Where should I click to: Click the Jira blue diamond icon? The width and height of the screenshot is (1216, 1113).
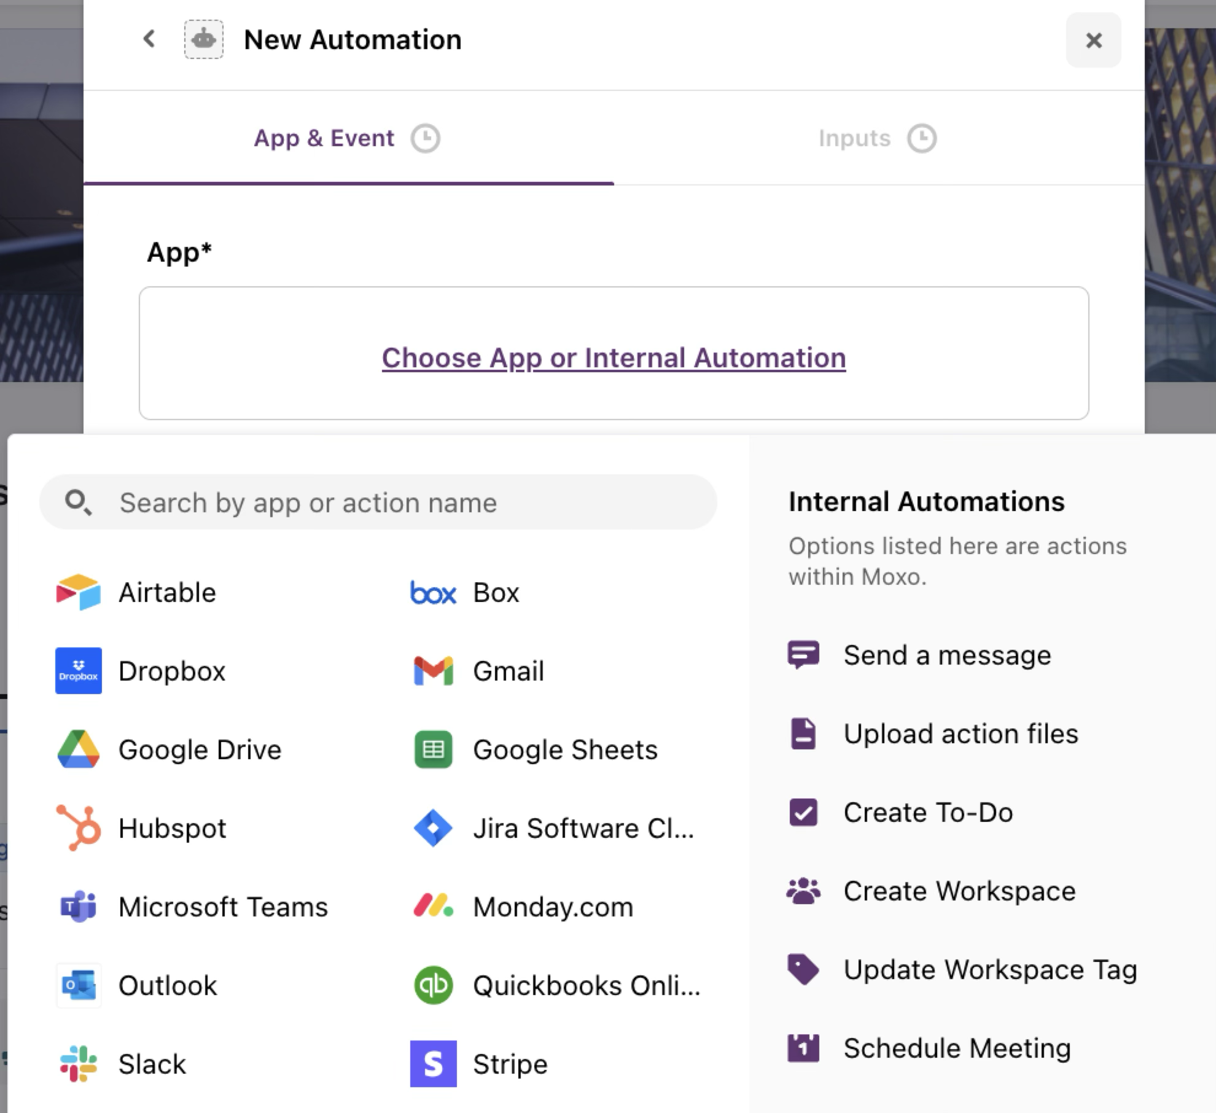[433, 828]
